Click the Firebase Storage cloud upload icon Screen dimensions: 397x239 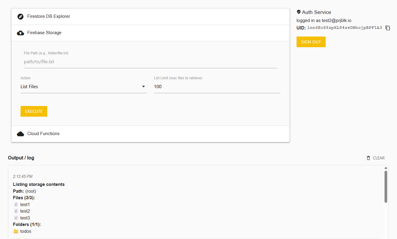[21, 33]
